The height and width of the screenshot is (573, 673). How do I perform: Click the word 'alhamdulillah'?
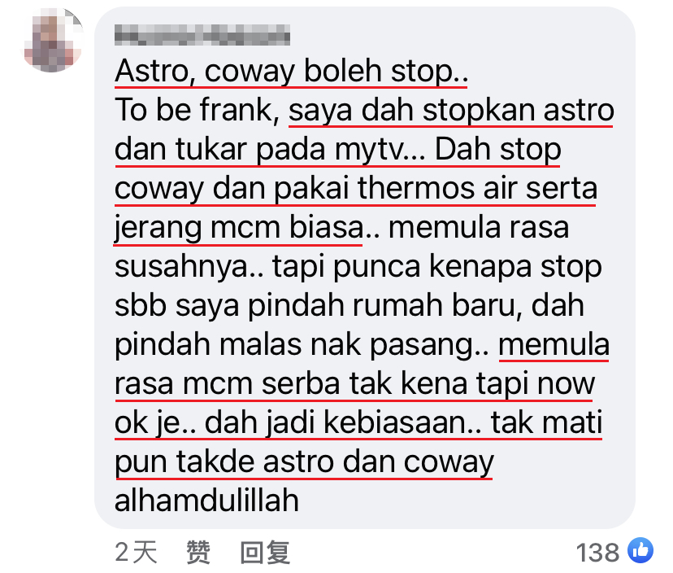coord(206,501)
